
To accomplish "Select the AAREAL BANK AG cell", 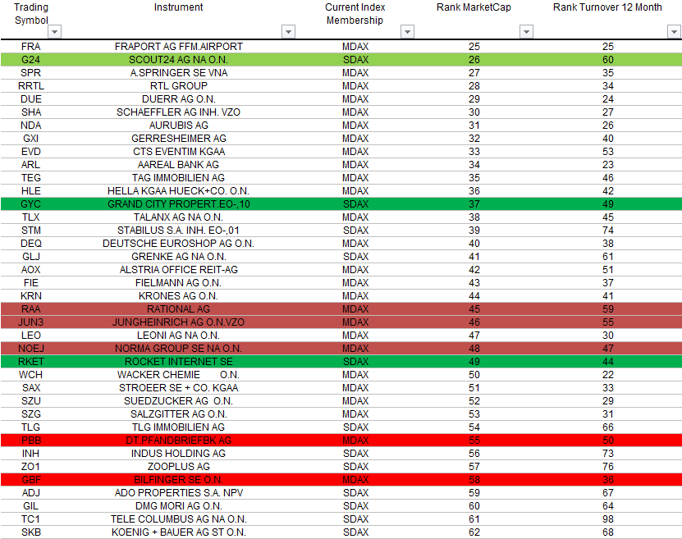I will 178,164.
